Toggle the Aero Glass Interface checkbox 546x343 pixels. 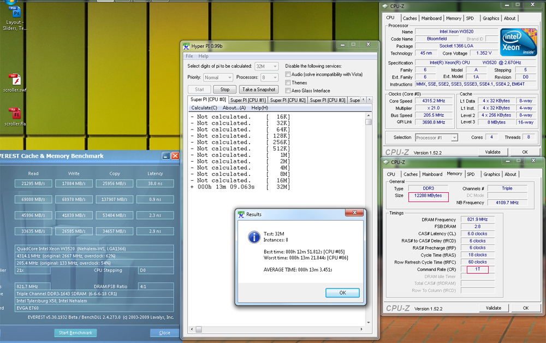pyautogui.click(x=288, y=91)
